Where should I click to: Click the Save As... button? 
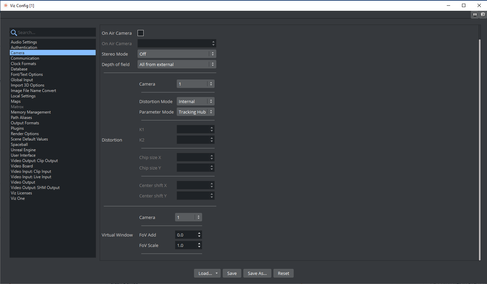tap(257, 273)
